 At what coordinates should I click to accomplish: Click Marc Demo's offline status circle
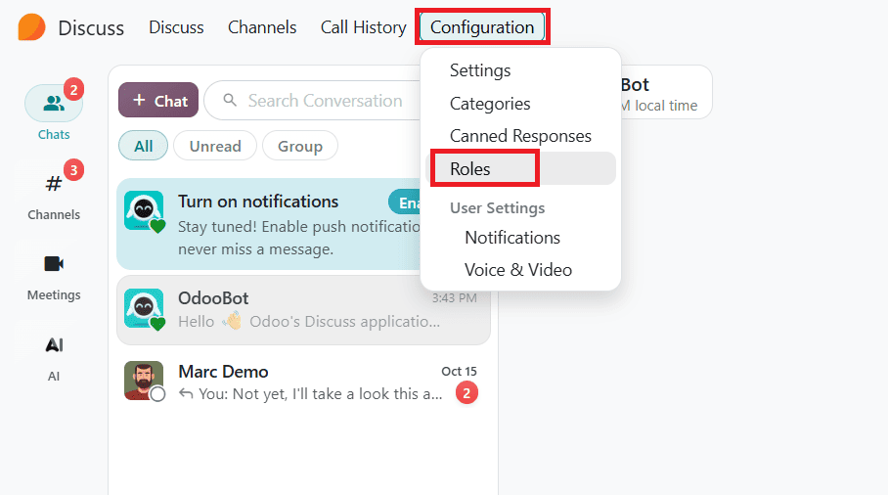(x=158, y=394)
